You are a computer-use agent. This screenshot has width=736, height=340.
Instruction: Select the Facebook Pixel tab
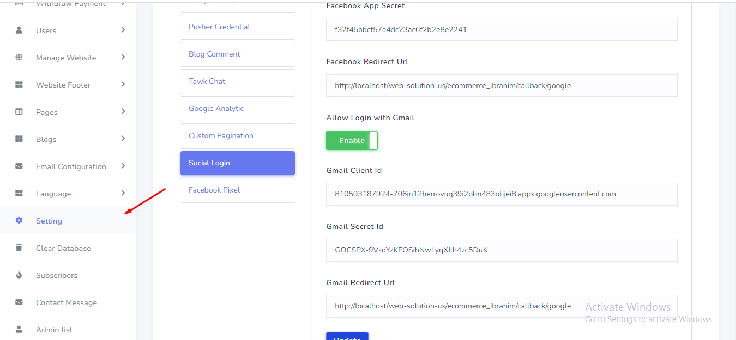[237, 190]
